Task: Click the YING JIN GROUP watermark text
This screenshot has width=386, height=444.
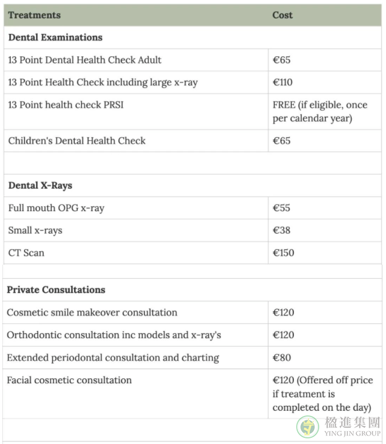Action: (x=352, y=433)
